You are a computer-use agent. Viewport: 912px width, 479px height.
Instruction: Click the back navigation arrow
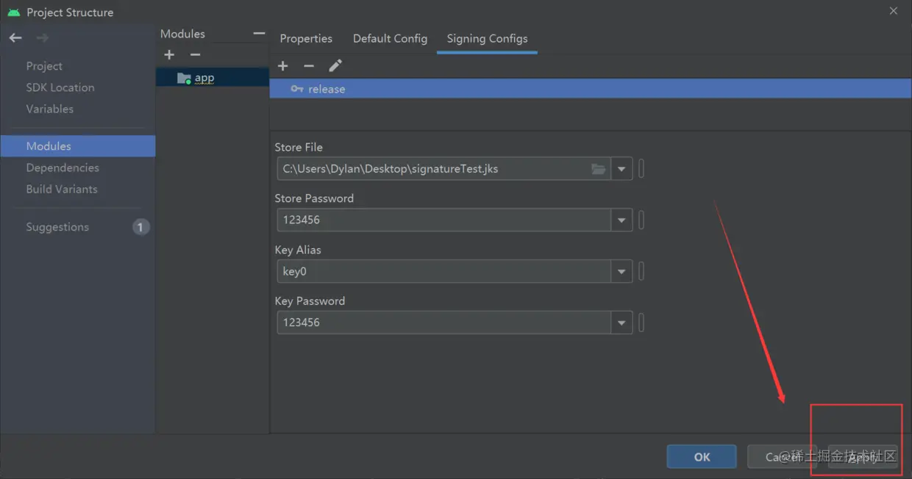click(15, 37)
